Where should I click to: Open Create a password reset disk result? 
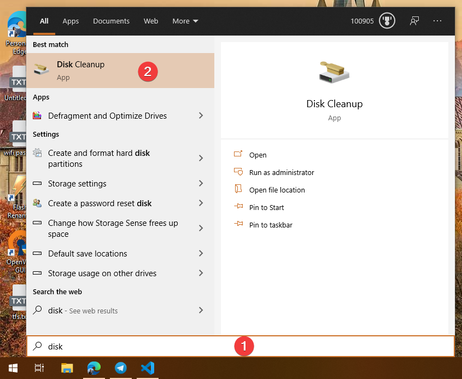[x=120, y=203]
